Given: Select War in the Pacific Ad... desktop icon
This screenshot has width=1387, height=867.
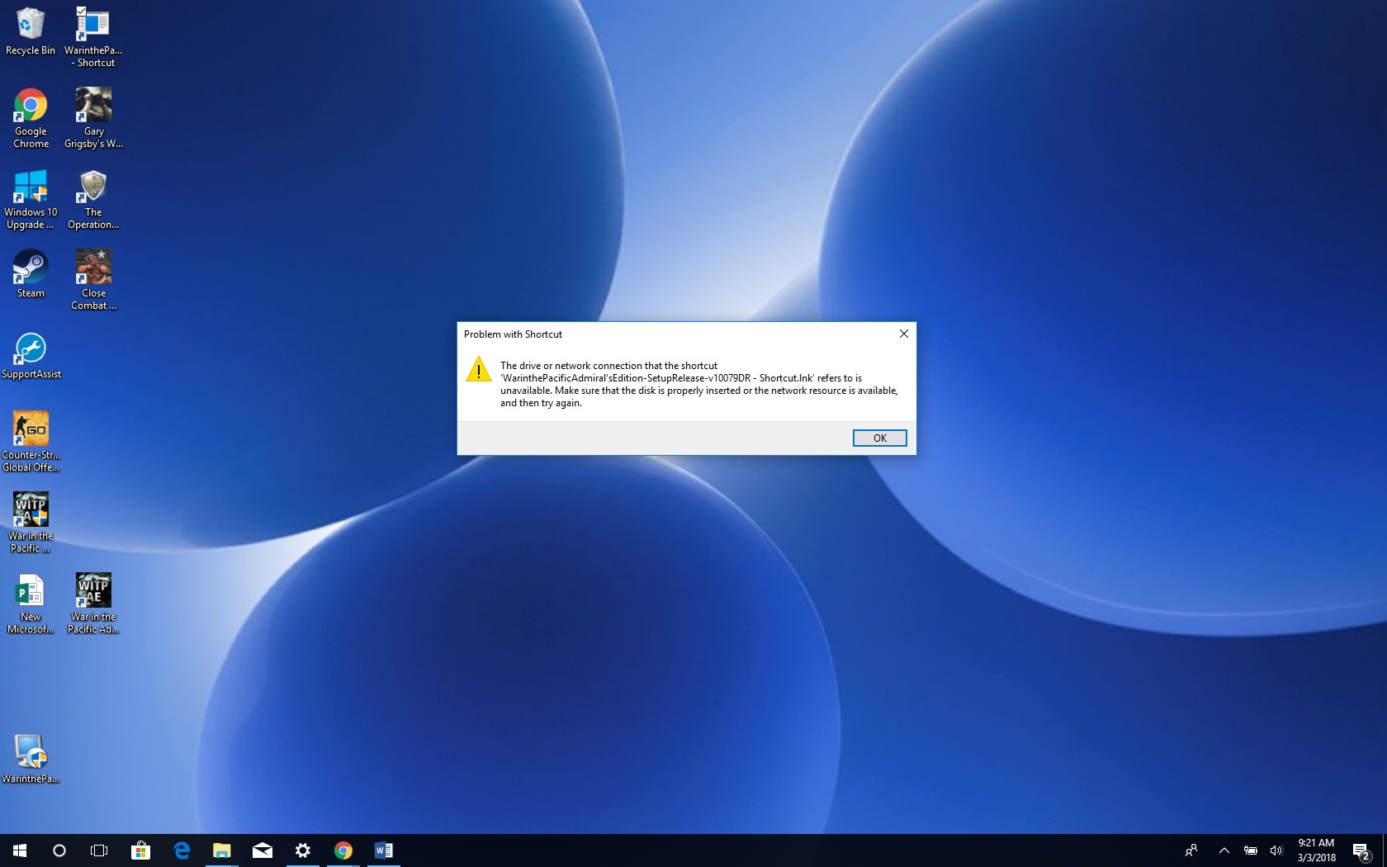Looking at the screenshot, I should pos(93,604).
